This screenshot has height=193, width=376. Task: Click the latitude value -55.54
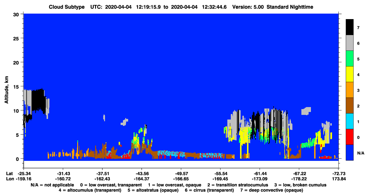(x=220, y=173)
